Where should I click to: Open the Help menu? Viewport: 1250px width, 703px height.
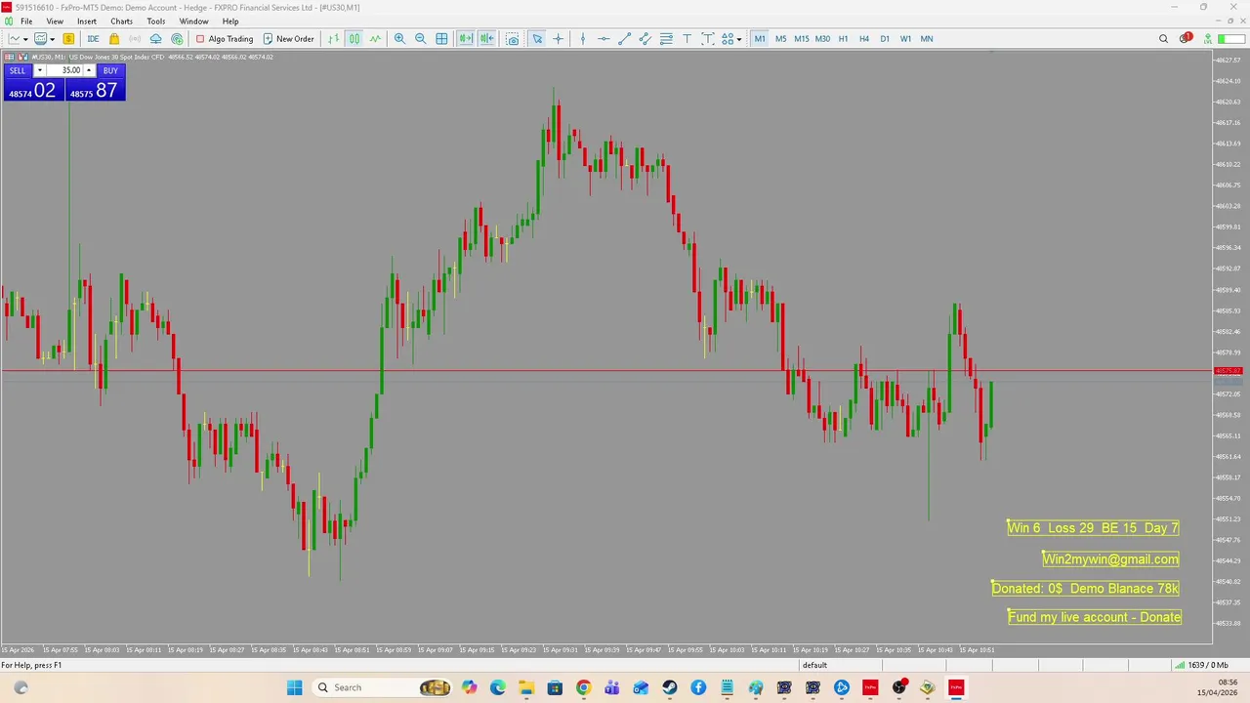pos(230,21)
